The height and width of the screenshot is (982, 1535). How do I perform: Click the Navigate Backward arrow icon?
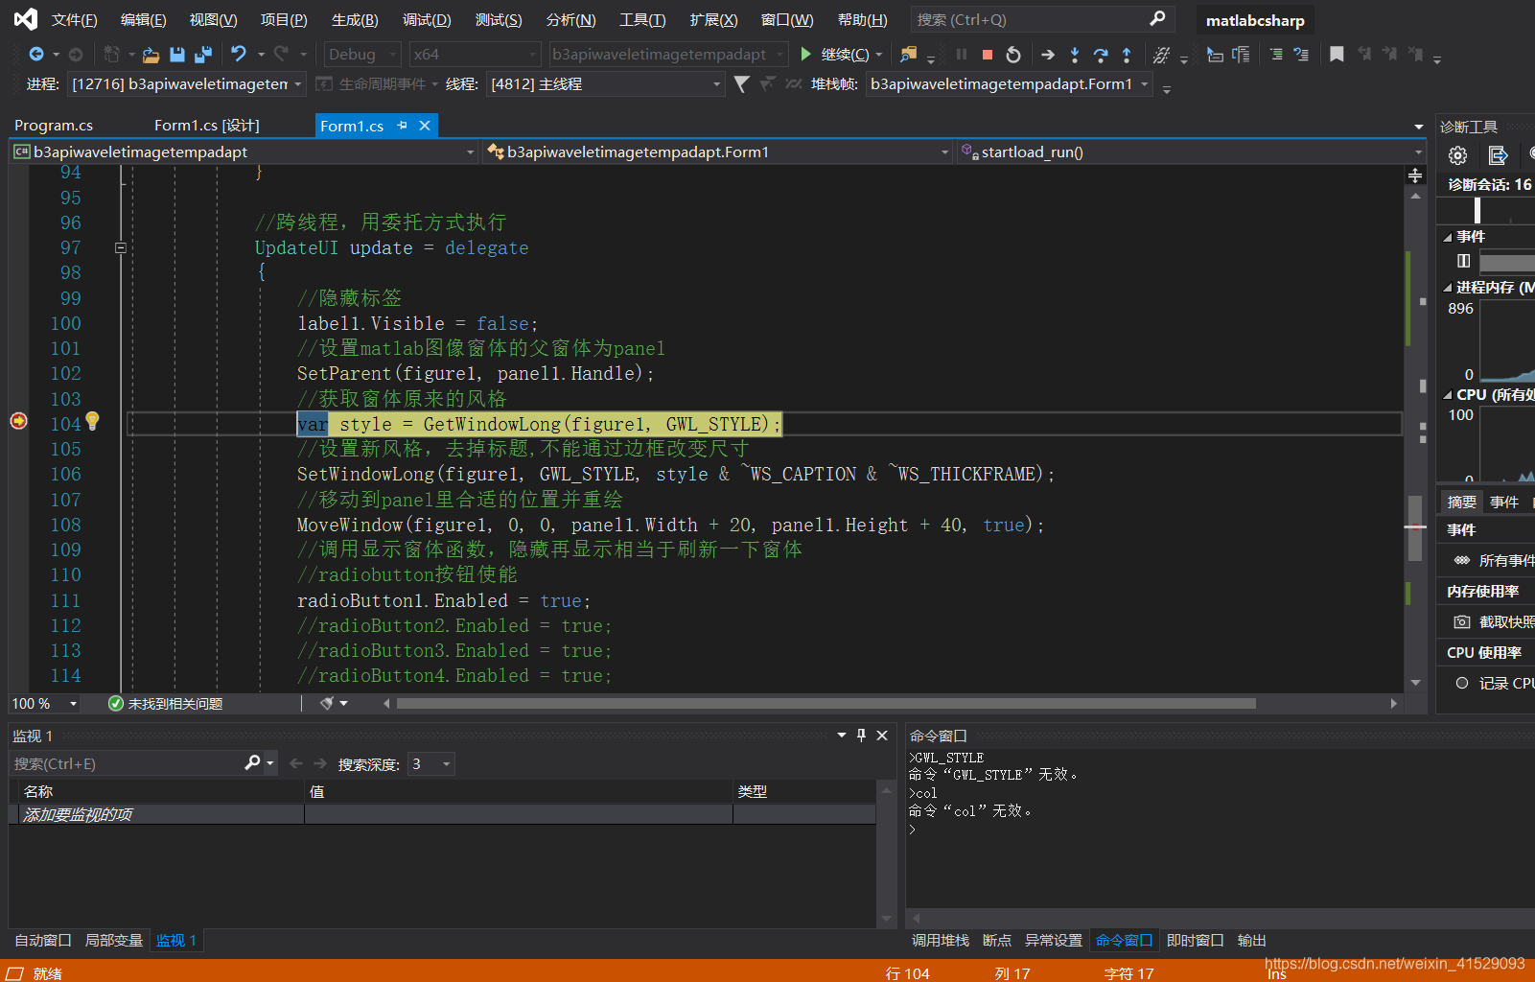36,55
